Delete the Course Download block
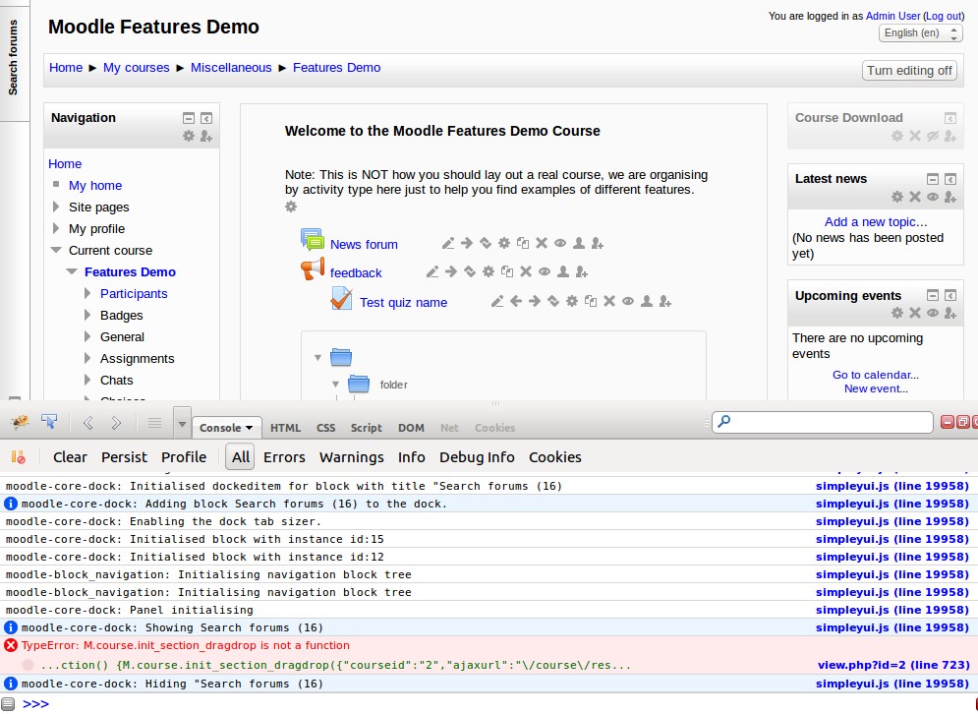 pyautogui.click(x=915, y=136)
